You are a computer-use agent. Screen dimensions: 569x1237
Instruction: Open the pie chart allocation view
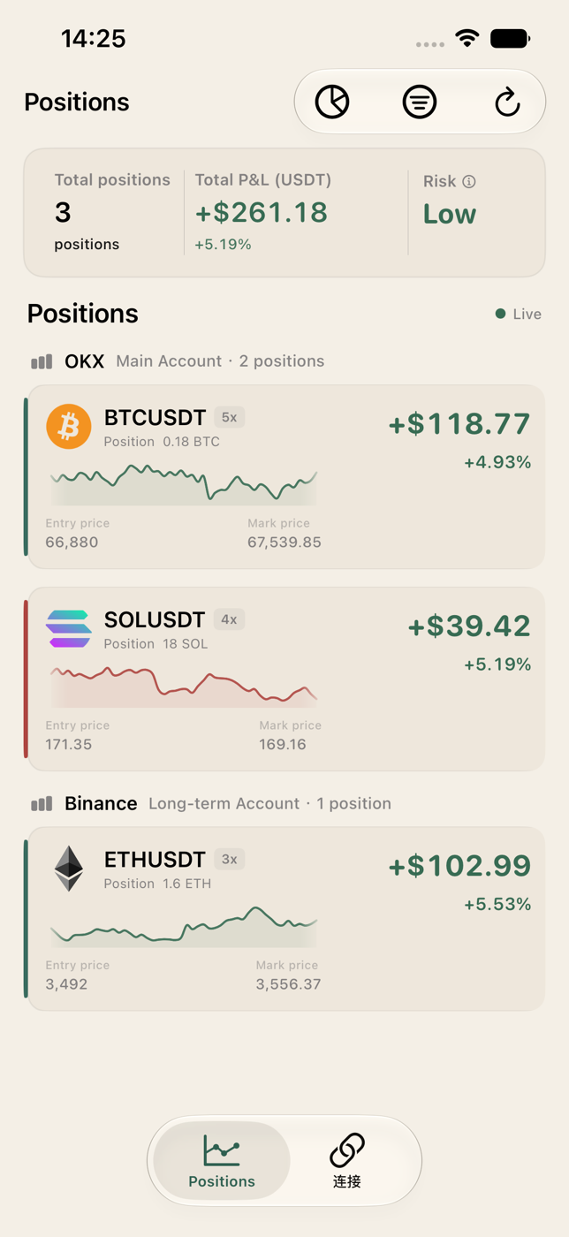(332, 102)
